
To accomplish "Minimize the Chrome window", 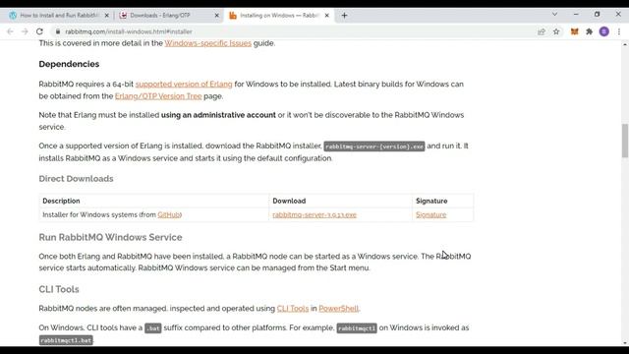I will pyautogui.click(x=576, y=14).
